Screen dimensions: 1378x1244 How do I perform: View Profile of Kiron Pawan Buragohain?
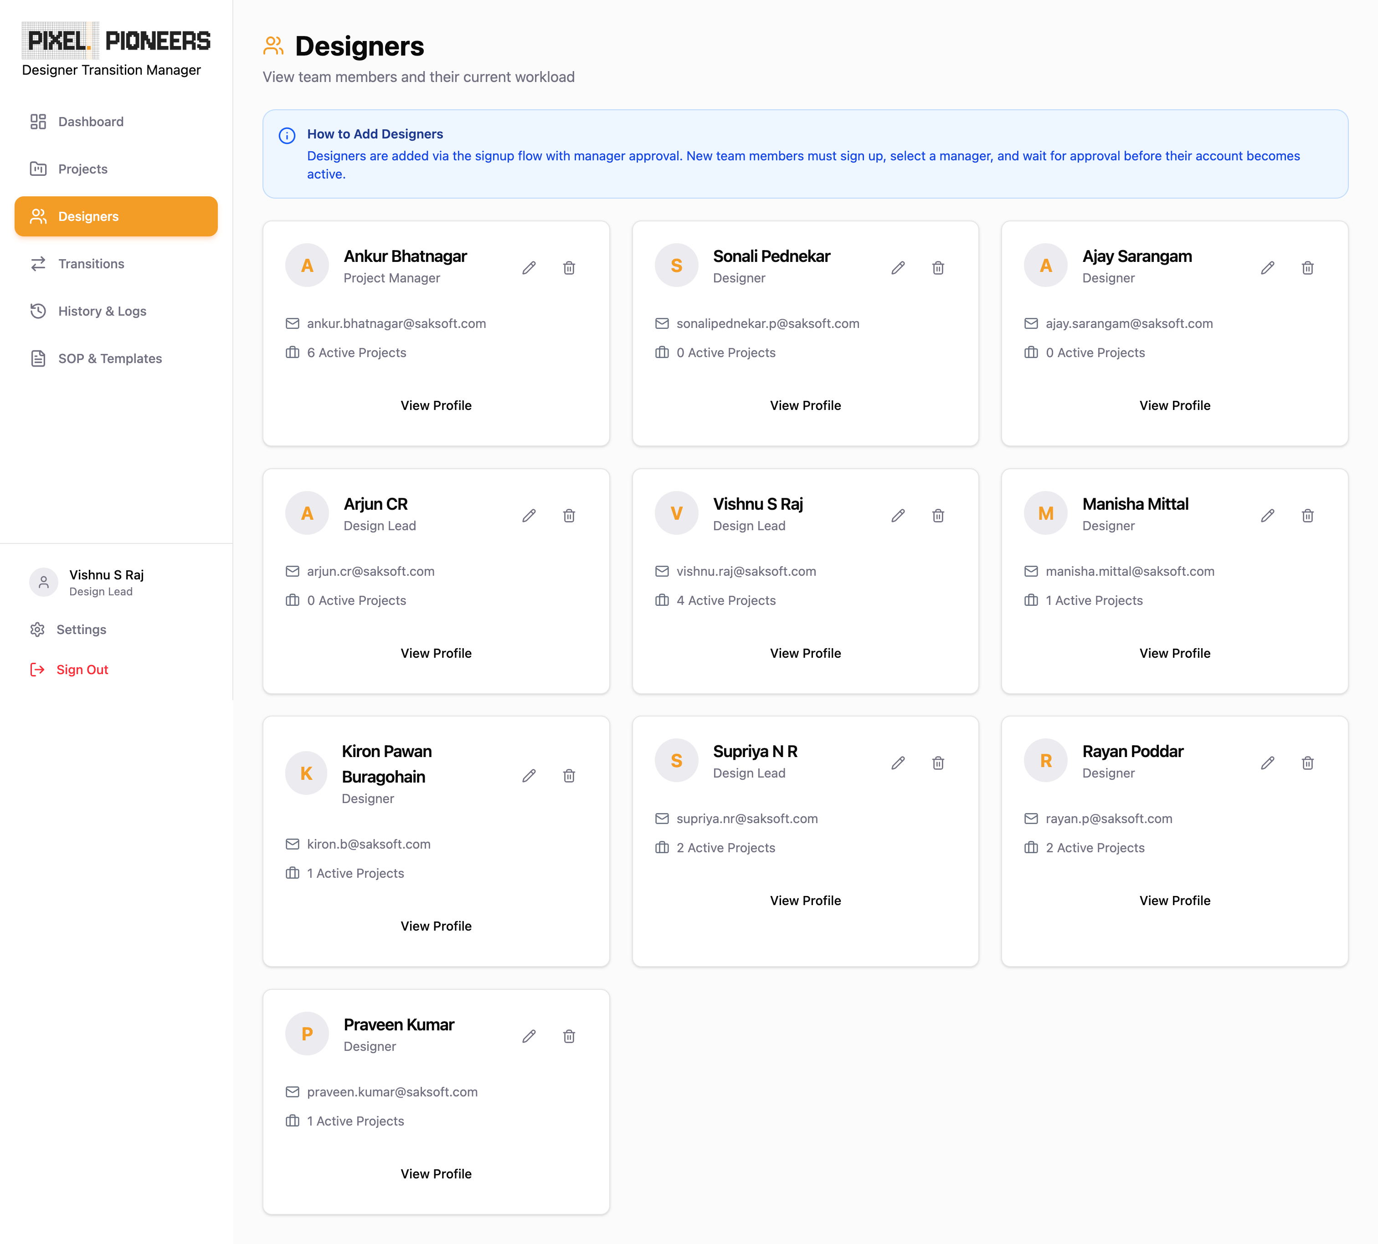tap(436, 926)
